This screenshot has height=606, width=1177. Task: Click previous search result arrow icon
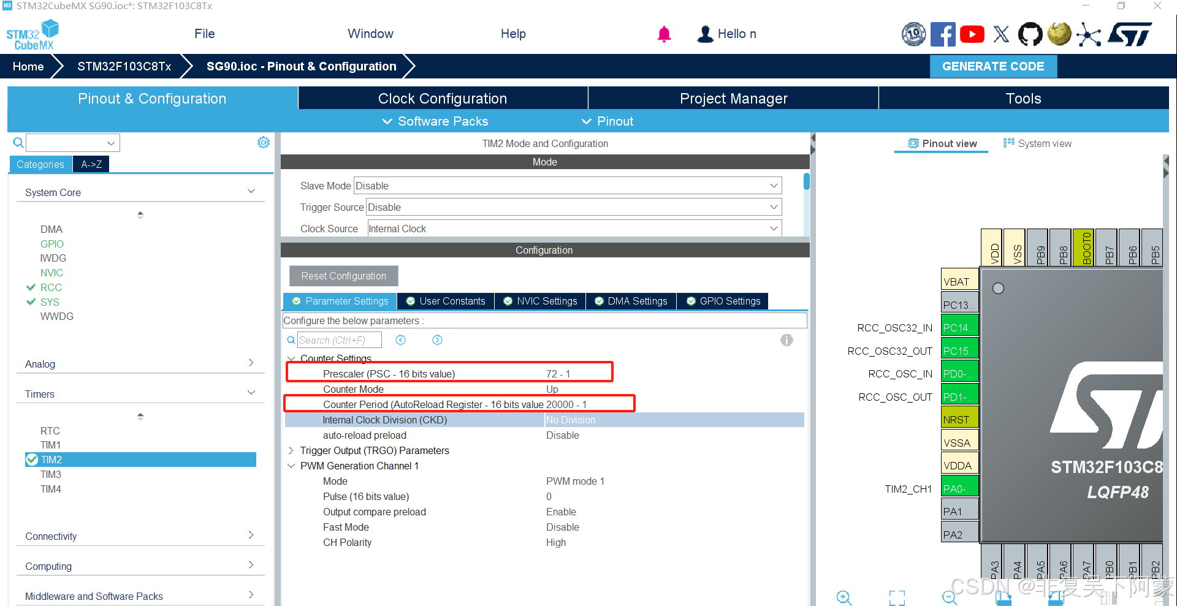(400, 340)
